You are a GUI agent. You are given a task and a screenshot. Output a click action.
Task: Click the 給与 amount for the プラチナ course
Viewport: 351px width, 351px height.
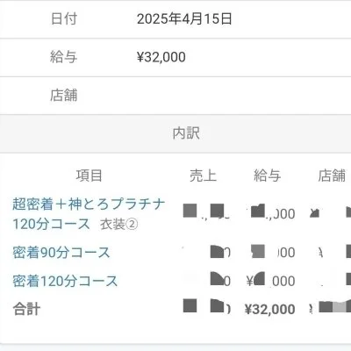tap(272, 212)
